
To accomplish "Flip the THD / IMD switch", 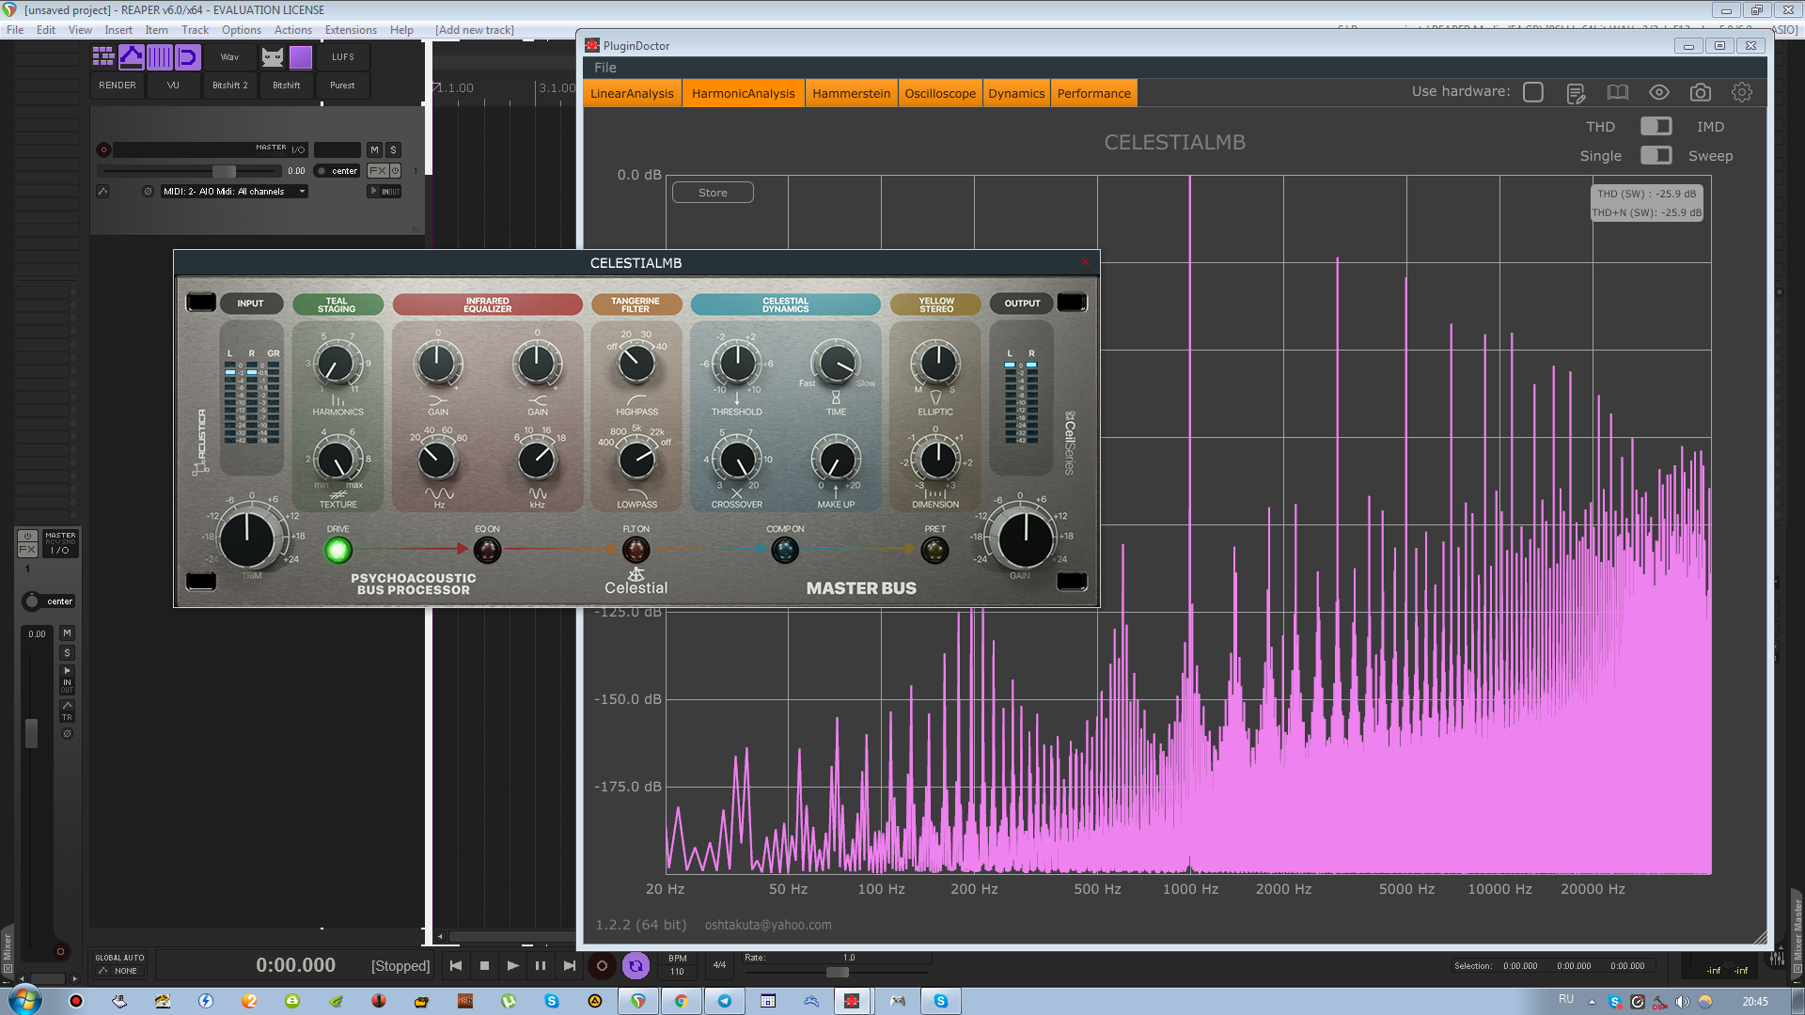I will 1656,126.
